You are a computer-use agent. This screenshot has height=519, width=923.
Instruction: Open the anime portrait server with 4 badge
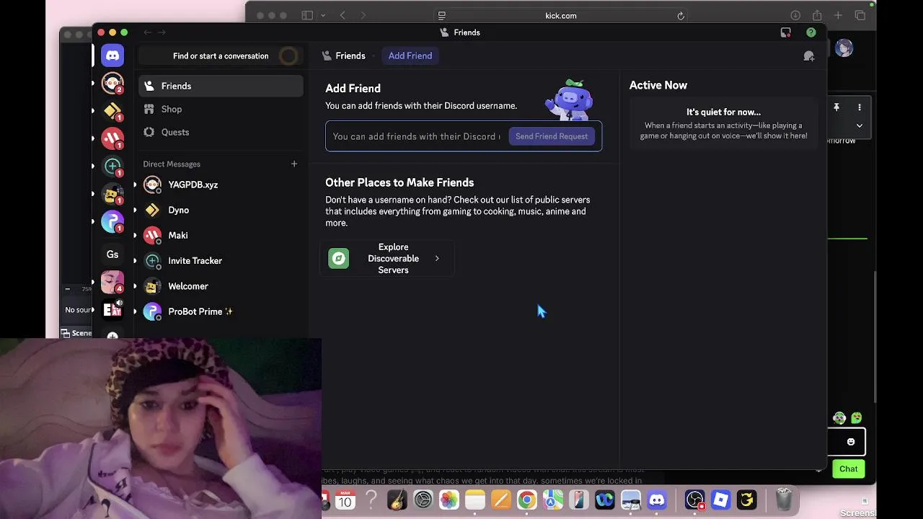[112, 282]
